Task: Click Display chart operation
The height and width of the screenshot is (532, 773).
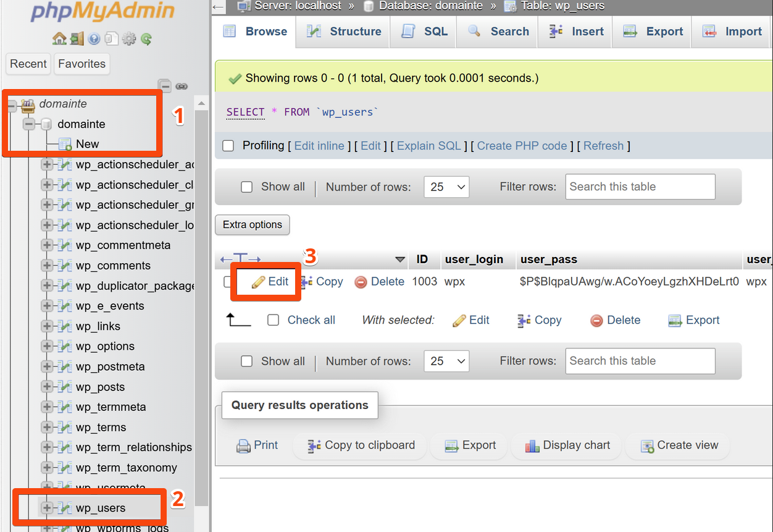Action: coord(567,445)
